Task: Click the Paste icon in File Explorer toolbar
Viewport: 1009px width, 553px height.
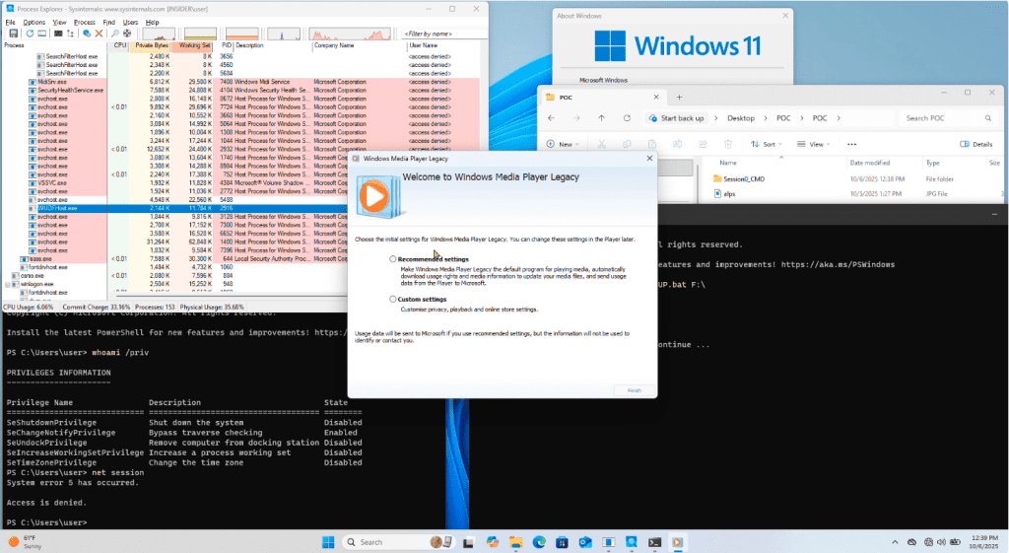Action: (x=652, y=144)
